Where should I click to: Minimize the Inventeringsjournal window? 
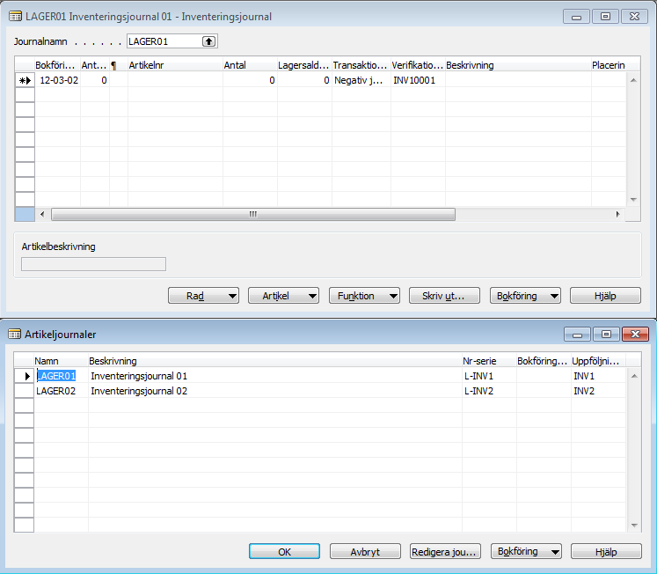(577, 17)
